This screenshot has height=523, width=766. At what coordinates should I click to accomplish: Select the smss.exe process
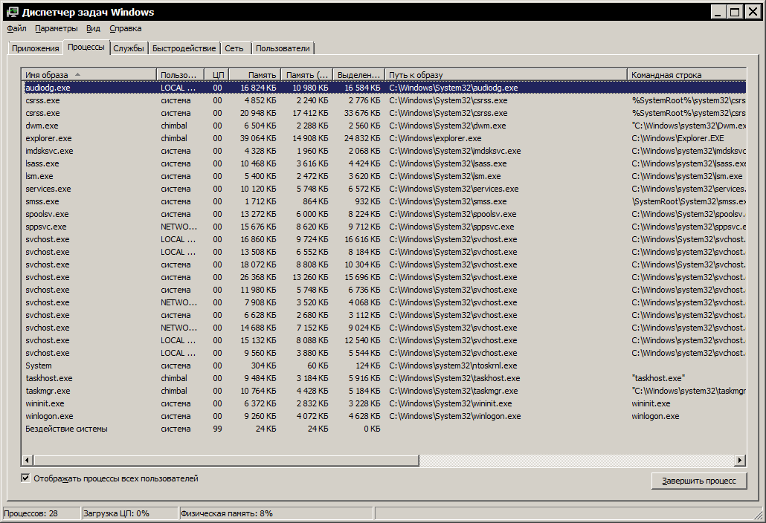pos(384,201)
